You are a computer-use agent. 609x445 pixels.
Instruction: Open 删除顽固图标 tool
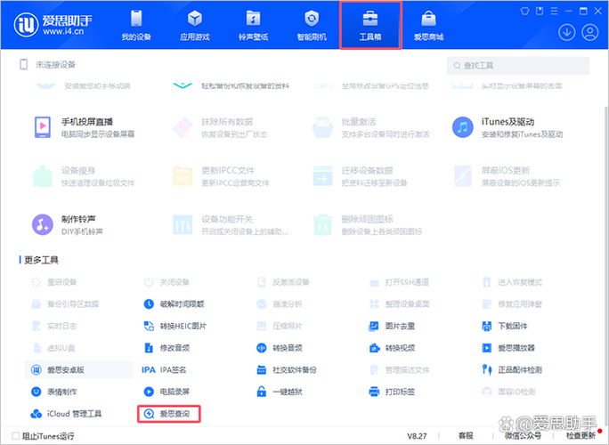(x=368, y=225)
